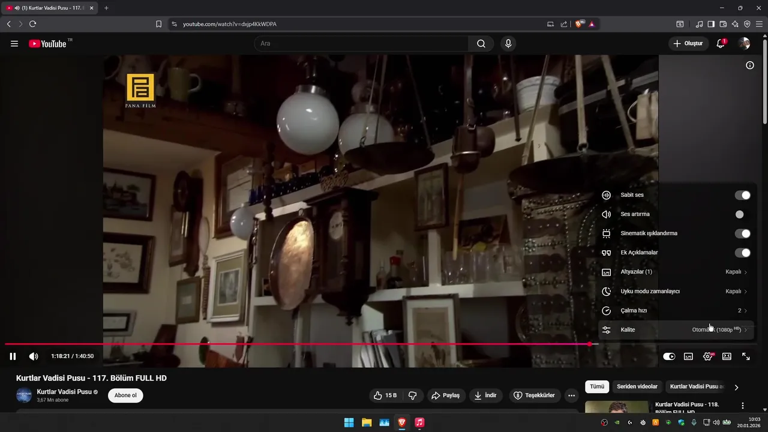The width and height of the screenshot is (768, 432).
Task: Dislike the video
Action: point(412,395)
